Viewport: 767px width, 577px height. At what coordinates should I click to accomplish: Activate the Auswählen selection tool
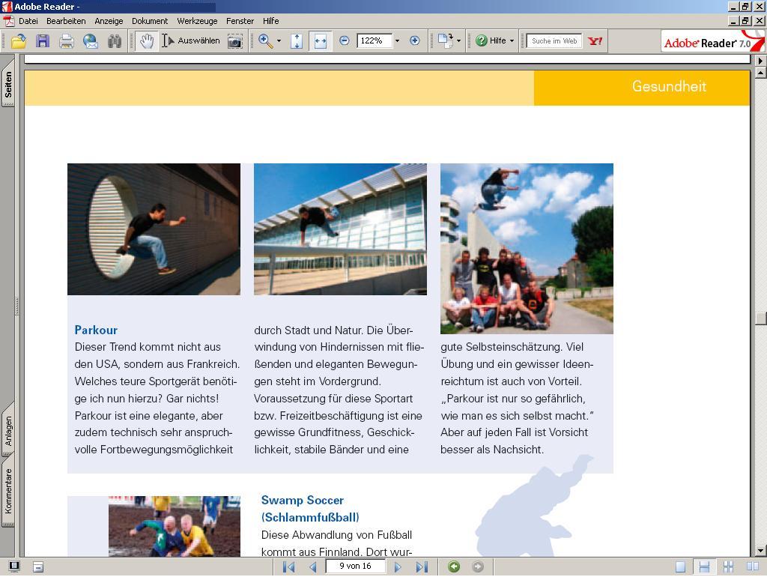pos(191,40)
